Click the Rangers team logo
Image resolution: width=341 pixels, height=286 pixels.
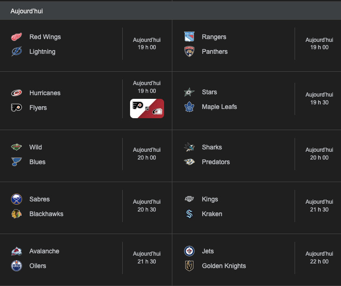[189, 37]
